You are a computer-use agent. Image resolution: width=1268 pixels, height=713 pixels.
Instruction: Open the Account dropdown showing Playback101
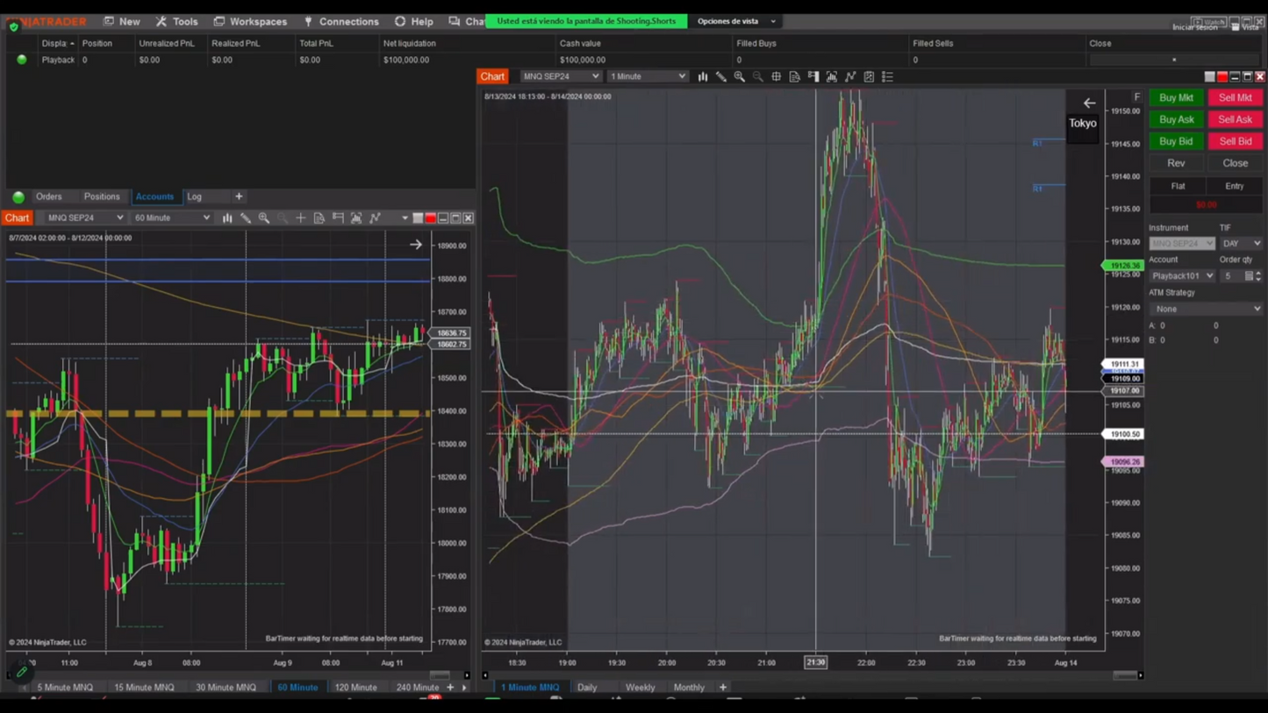tap(1181, 276)
